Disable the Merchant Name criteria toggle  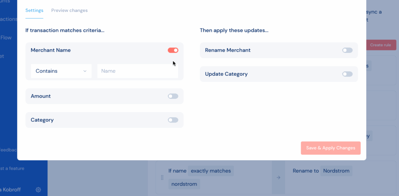point(173,50)
